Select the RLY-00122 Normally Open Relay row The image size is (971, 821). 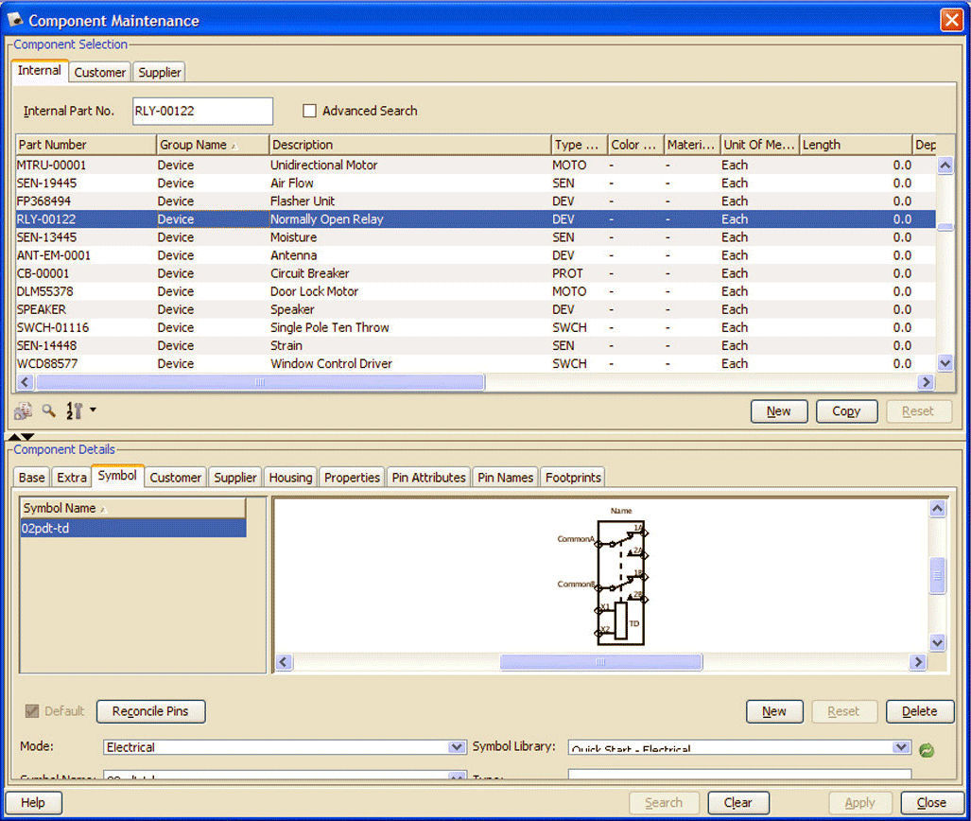click(x=476, y=218)
